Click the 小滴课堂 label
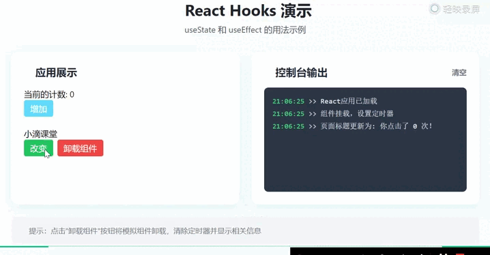The image size is (490, 255). pyautogui.click(x=41, y=134)
